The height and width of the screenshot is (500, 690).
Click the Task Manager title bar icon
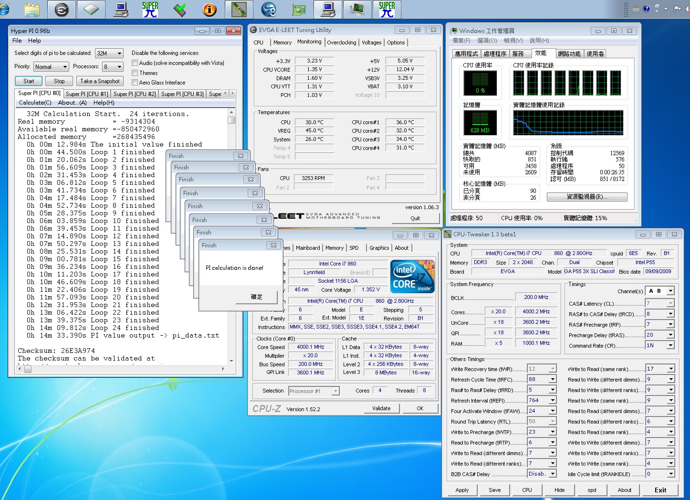pos(454,31)
